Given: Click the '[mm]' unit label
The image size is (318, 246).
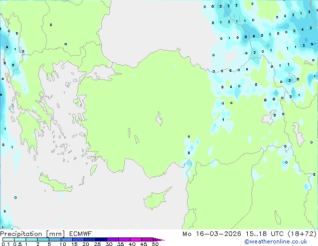Looking at the screenshot, I should (x=55, y=234).
